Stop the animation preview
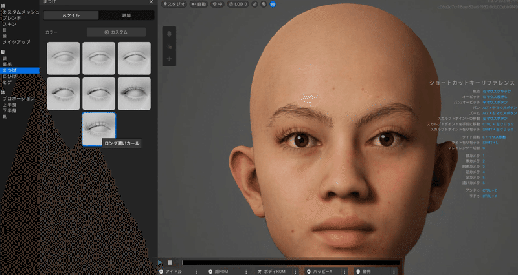The height and width of the screenshot is (275, 518). click(170, 263)
